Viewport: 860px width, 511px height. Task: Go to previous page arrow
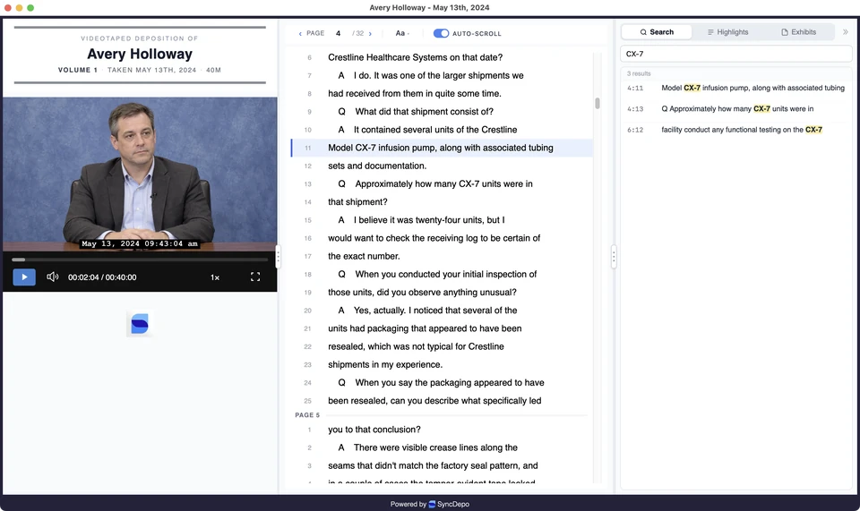[300, 33]
